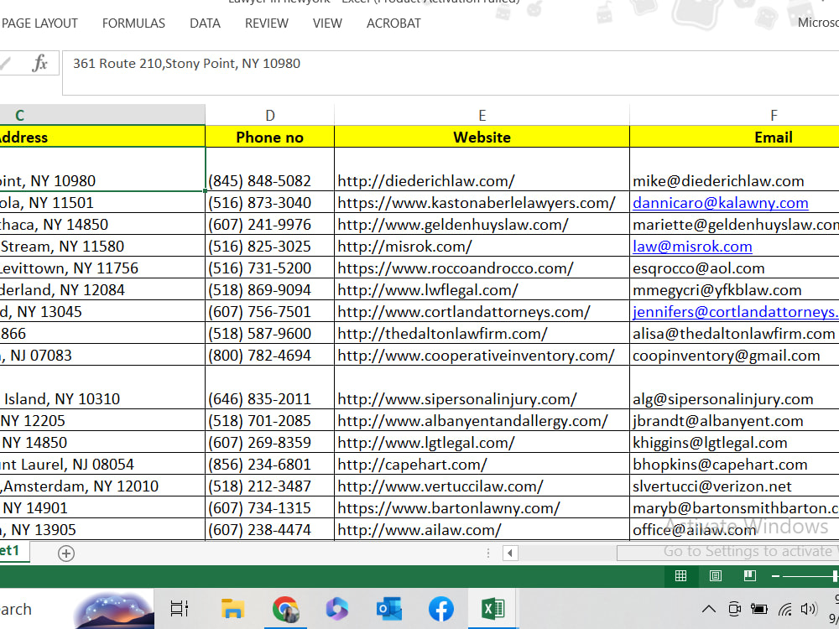
Task: Open dannicaro@kalawny.com email link
Action: (720, 203)
